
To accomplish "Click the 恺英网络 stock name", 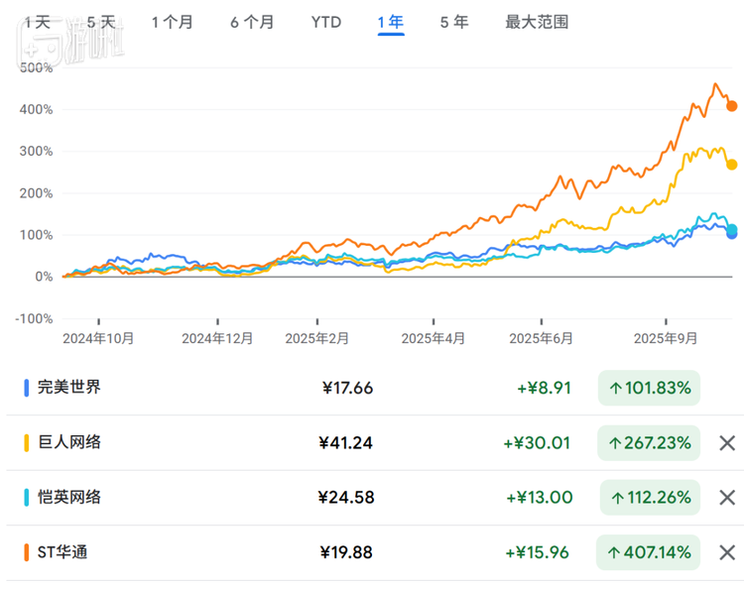I will [68, 497].
